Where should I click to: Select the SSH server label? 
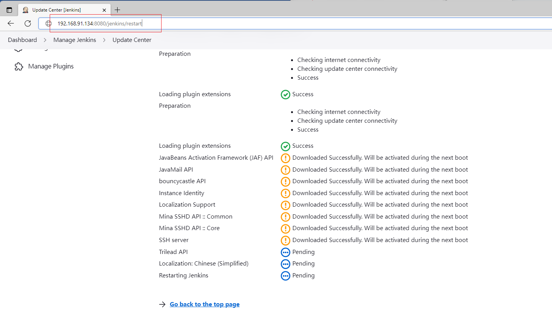pyautogui.click(x=174, y=240)
